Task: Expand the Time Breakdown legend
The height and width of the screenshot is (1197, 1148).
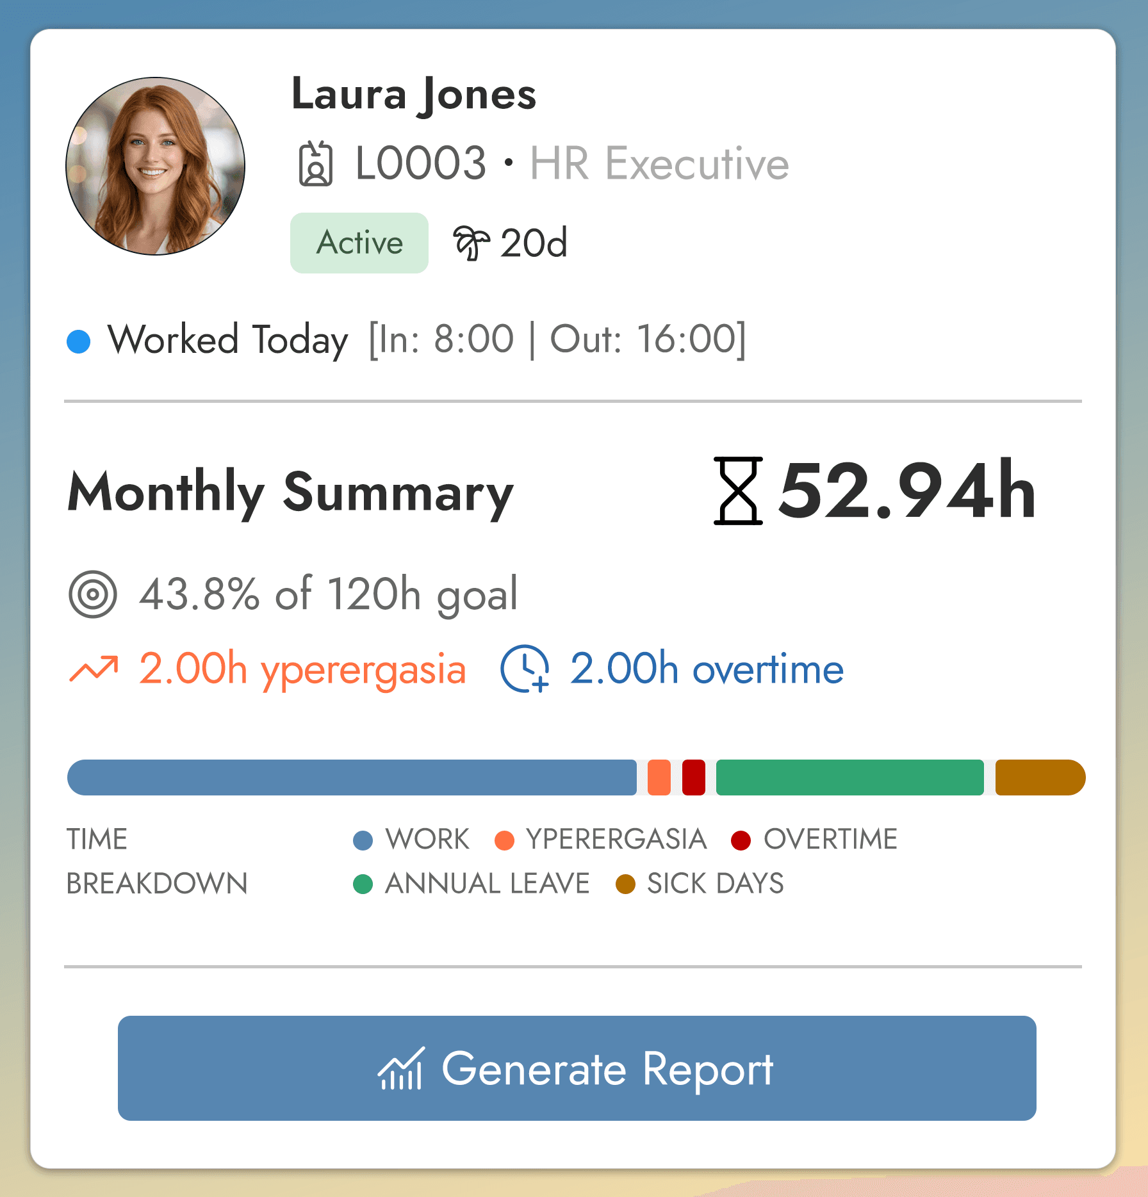Action: click(x=157, y=861)
